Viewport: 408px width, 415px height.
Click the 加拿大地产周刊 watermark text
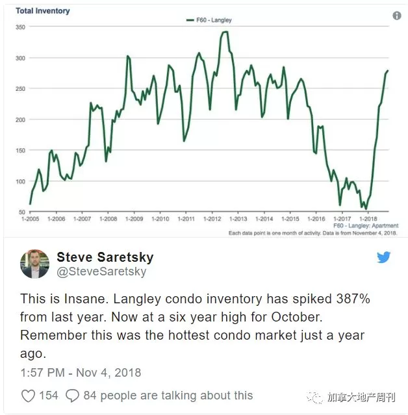tap(361, 397)
